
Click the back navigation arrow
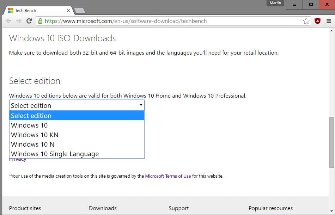[8, 21]
